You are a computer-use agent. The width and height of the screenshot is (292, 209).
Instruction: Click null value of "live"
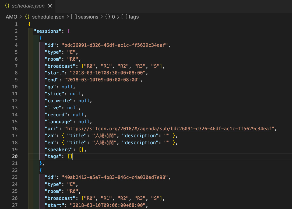click(x=73, y=108)
